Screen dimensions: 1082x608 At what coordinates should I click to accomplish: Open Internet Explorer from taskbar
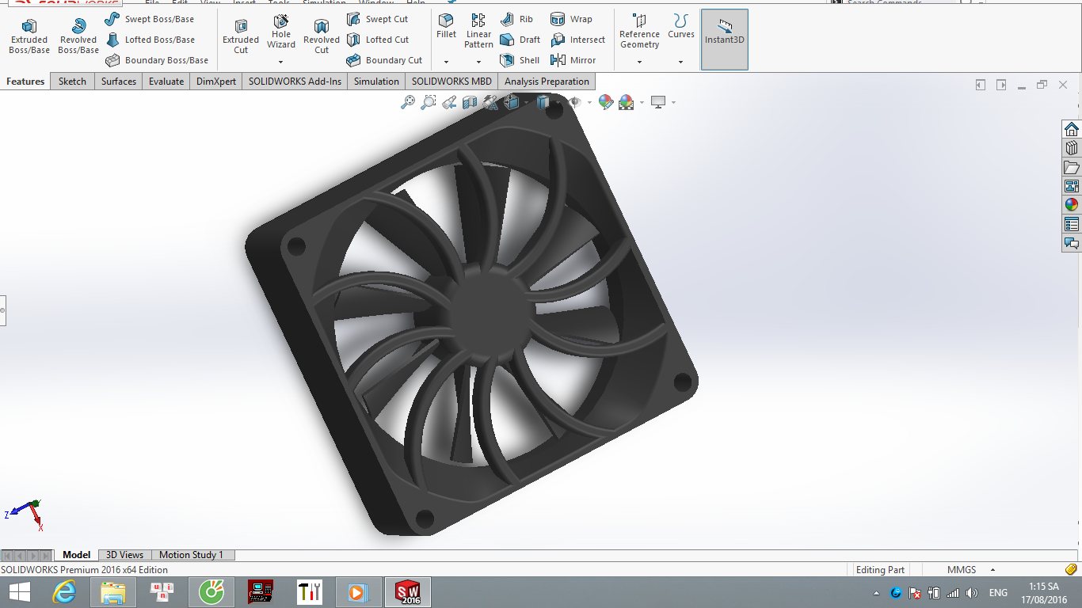point(64,592)
